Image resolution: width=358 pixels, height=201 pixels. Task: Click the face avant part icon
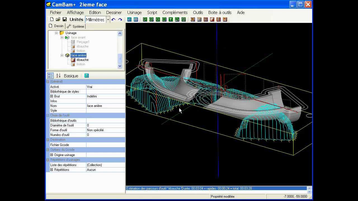click(x=67, y=37)
